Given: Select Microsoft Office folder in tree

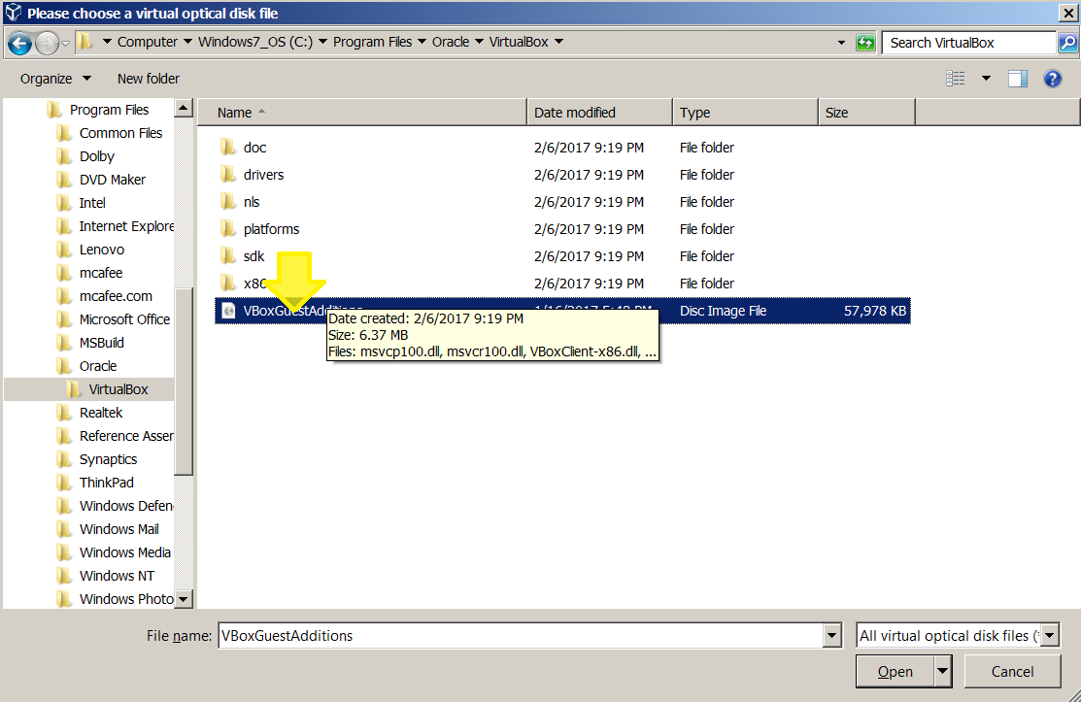Looking at the screenshot, I should pos(124,319).
